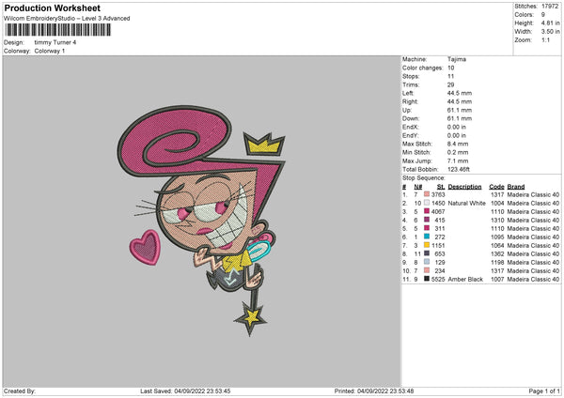The height and width of the screenshot is (398, 564).
Task: Select the Amber Black color swatch
Action: click(427, 279)
